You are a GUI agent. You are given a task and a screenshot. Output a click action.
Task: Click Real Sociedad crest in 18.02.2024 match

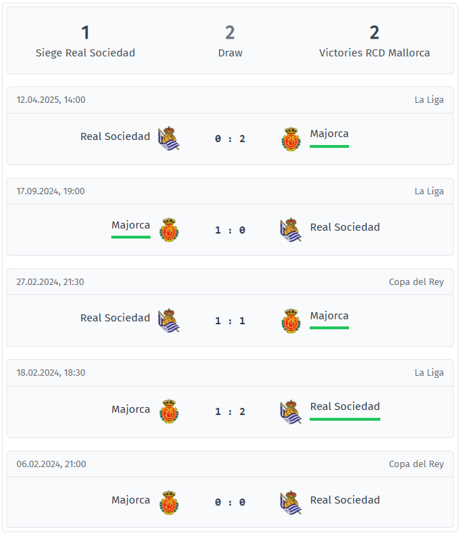[x=291, y=411]
